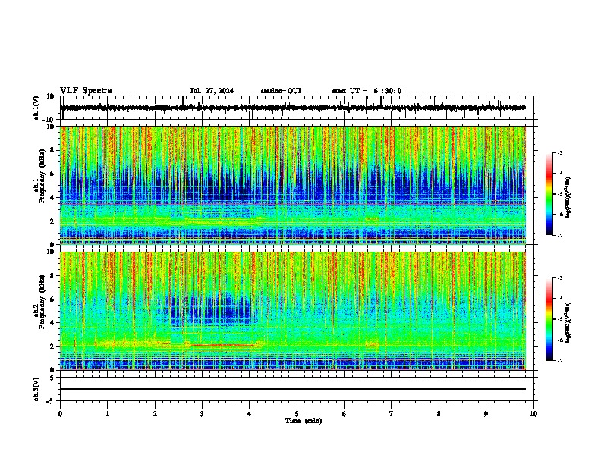This screenshot has height=464, width=601.
Task: Click time axis tick label "4"
Action: click(250, 414)
